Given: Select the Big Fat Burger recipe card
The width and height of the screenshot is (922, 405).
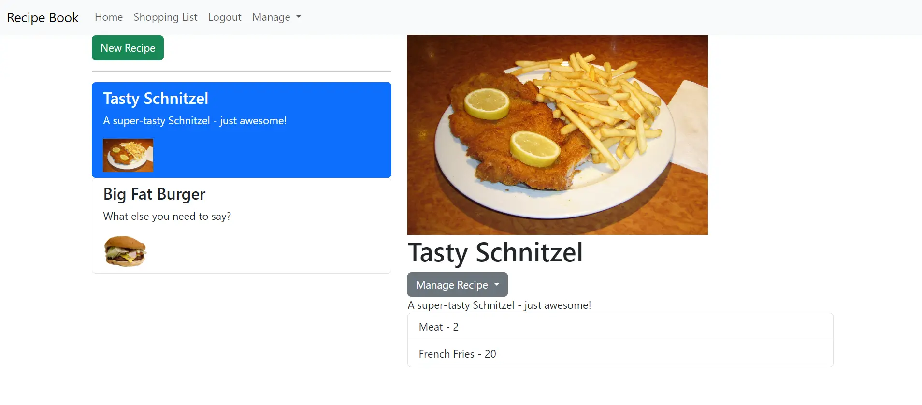Looking at the screenshot, I should (x=242, y=226).
